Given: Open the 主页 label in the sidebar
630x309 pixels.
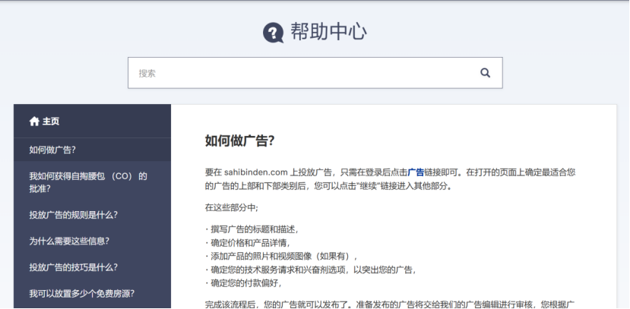Looking at the screenshot, I should point(51,121).
